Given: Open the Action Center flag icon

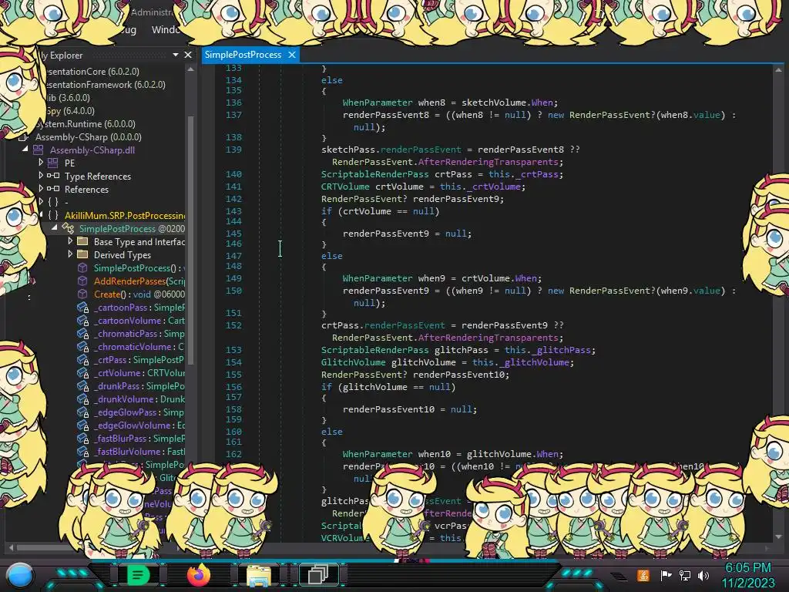Looking at the screenshot, I should [x=666, y=575].
